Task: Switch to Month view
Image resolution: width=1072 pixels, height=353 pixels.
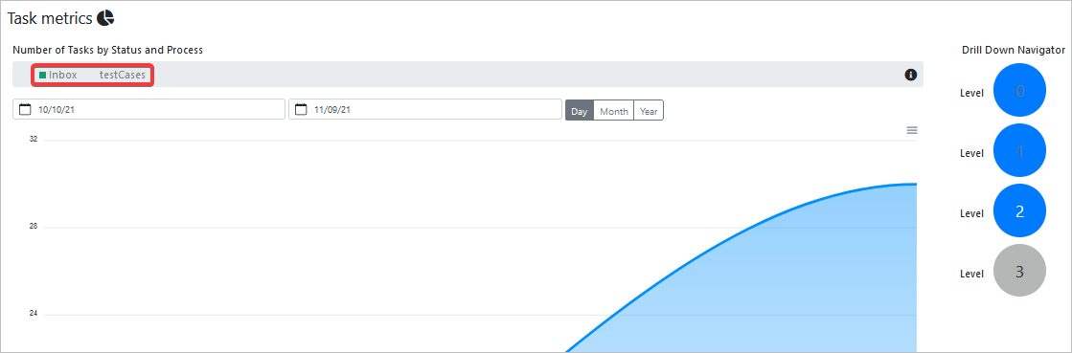Action: pyautogui.click(x=613, y=111)
